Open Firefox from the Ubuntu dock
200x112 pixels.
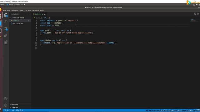(1, 10)
